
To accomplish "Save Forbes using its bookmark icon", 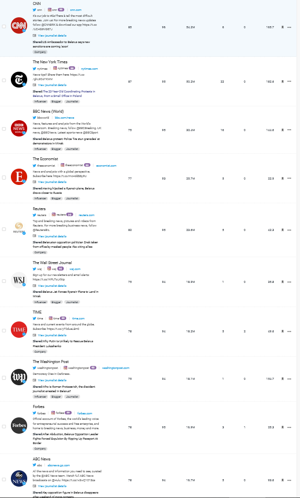I will coord(282,427).
